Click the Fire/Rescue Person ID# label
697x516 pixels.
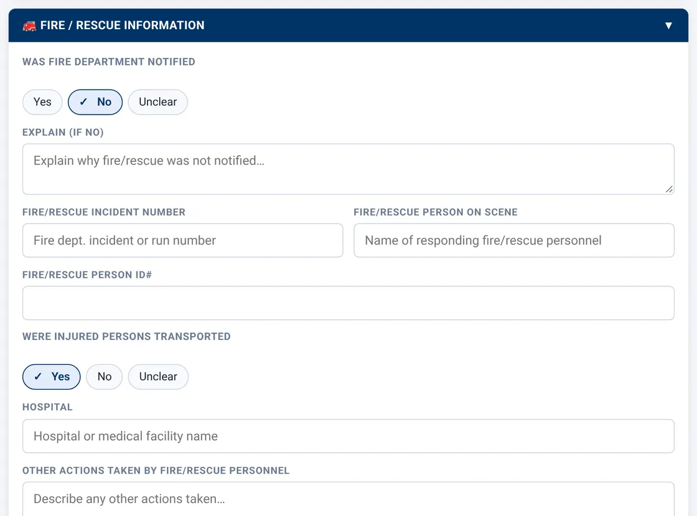click(x=87, y=274)
